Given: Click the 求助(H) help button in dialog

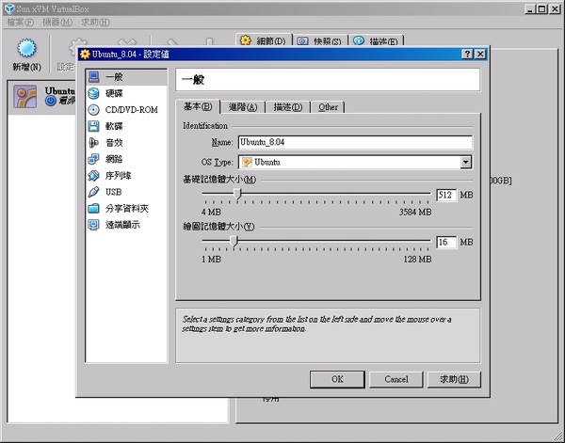Looking at the screenshot, I should coord(454,379).
